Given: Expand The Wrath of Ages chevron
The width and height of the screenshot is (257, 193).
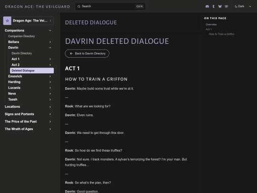Looking at the screenshot, I should pos(50,129).
